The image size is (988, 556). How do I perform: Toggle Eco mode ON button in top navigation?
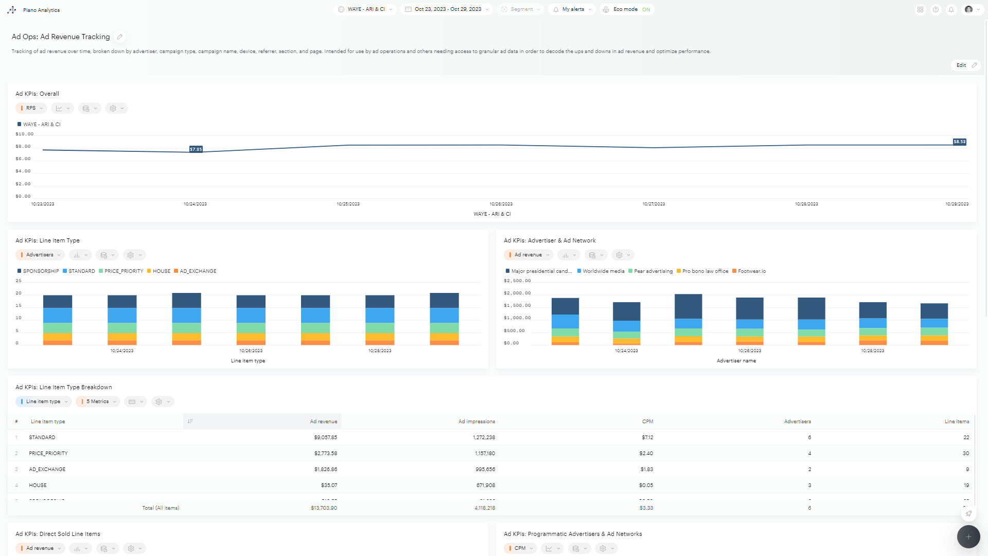coord(625,9)
